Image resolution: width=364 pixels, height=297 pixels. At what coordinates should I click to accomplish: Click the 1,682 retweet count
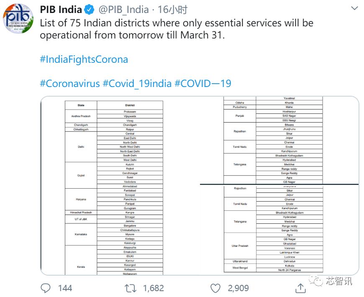click(x=153, y=288)
